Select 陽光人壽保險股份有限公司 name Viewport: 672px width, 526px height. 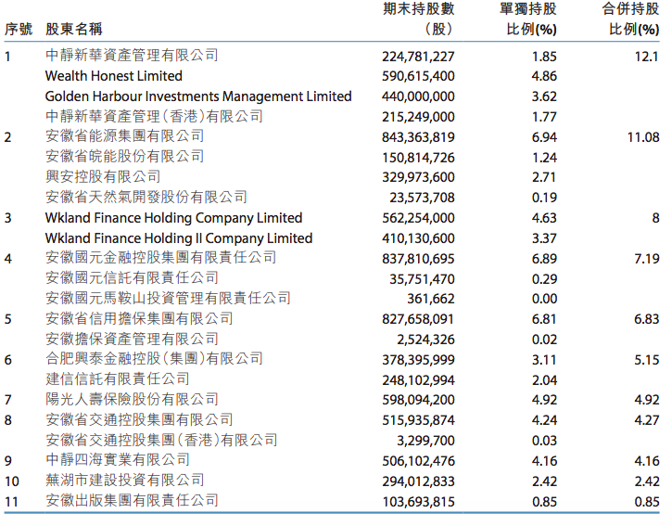[x=132, y=400]
